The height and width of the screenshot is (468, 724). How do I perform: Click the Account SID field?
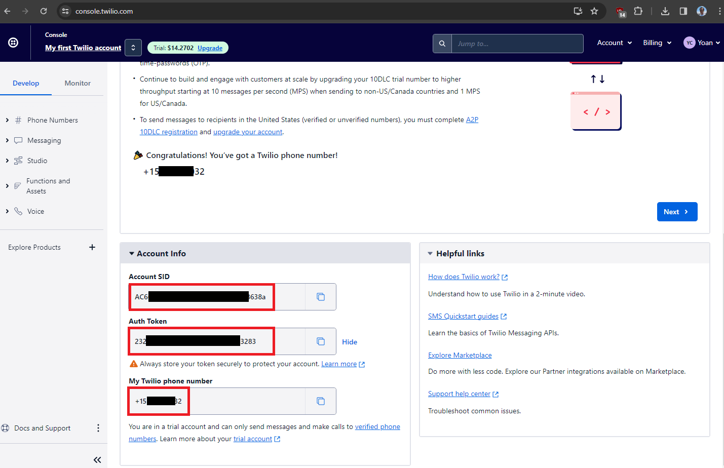pos(217,297)
